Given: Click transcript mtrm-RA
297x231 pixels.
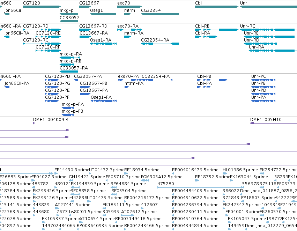Looking at the screenshot, I should (x=127, y=37).
